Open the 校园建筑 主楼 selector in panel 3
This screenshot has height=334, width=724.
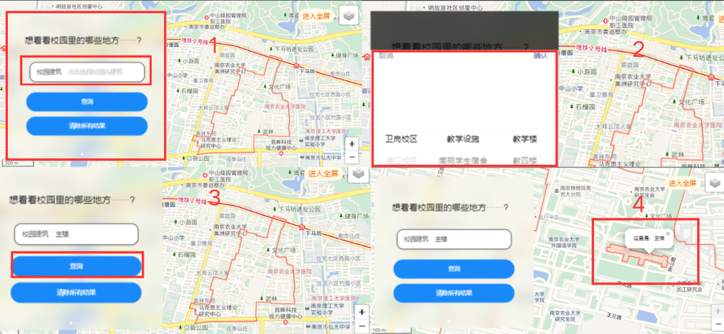click(76, 234)
